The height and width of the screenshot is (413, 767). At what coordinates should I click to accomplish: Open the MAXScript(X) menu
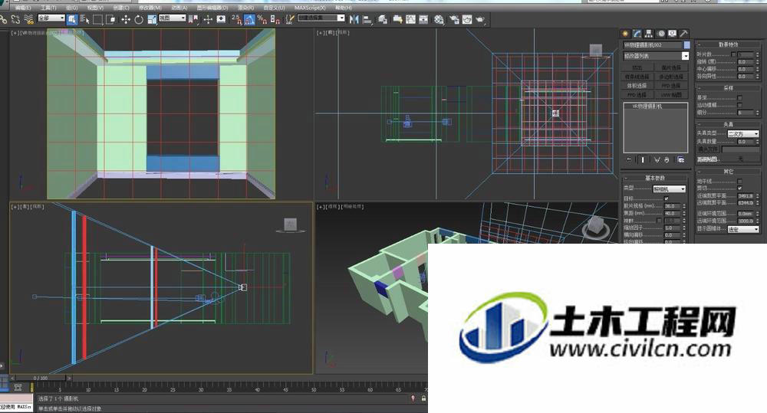(x=310, y=8)
